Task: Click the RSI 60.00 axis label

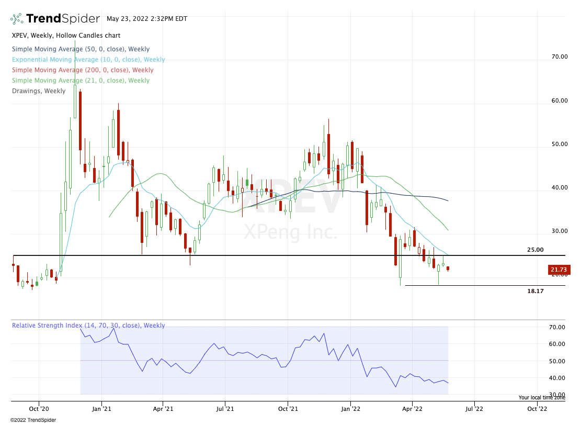Action: point(557,344)
